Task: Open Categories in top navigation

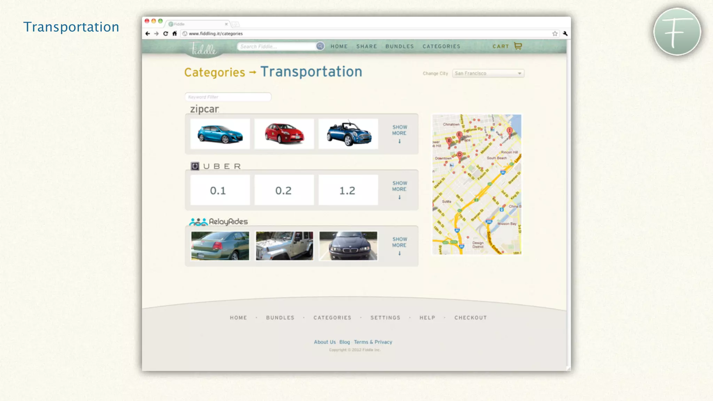Action: click(x=441, y=46)
